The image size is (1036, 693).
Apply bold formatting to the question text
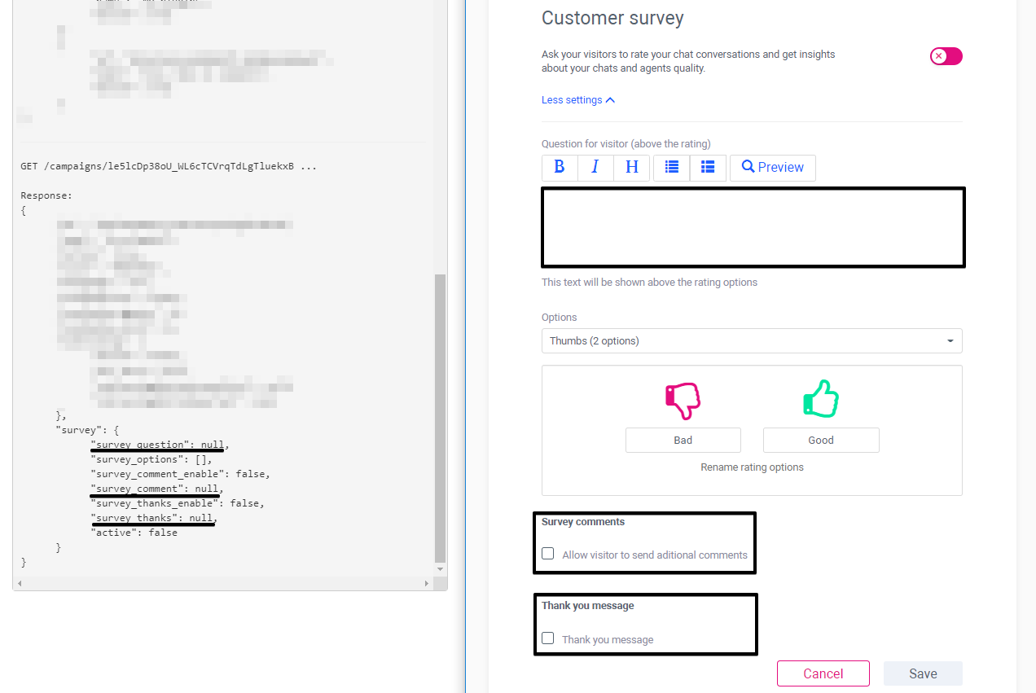560,167
